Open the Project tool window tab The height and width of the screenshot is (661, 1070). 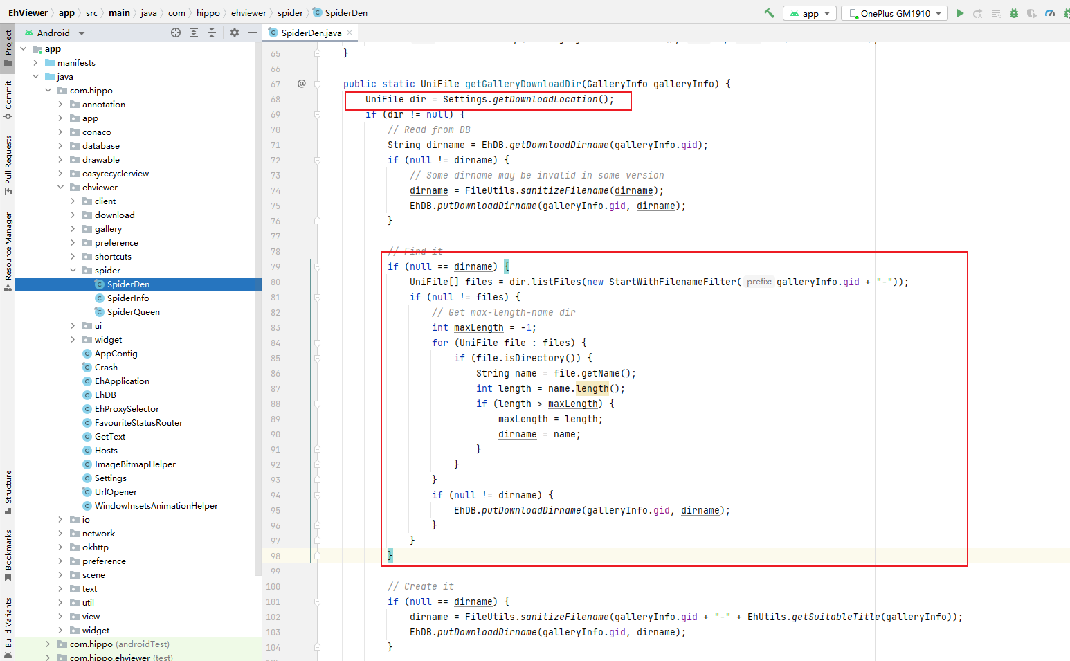[8, 47]
